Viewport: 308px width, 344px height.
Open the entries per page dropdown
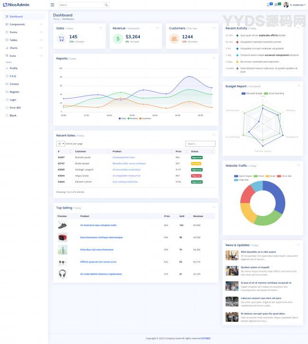coord(60,144)
